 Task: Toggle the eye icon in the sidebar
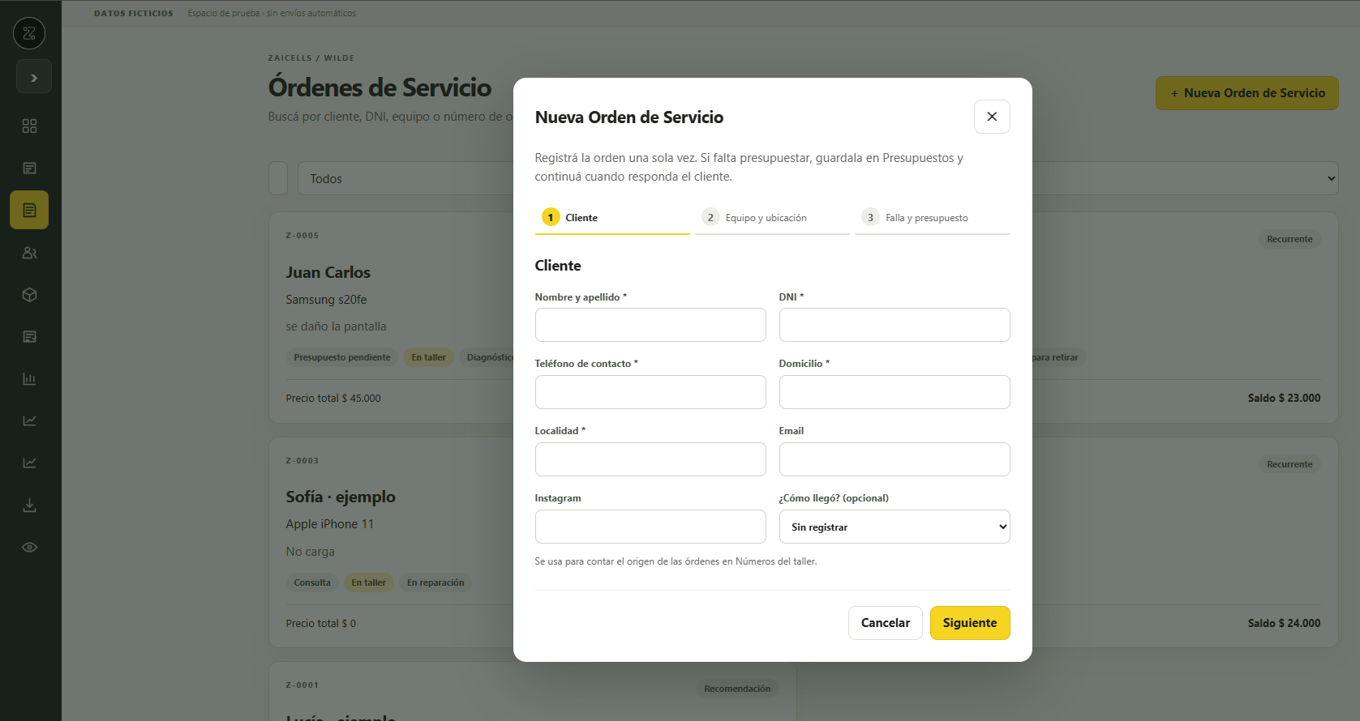pos(29,548)
